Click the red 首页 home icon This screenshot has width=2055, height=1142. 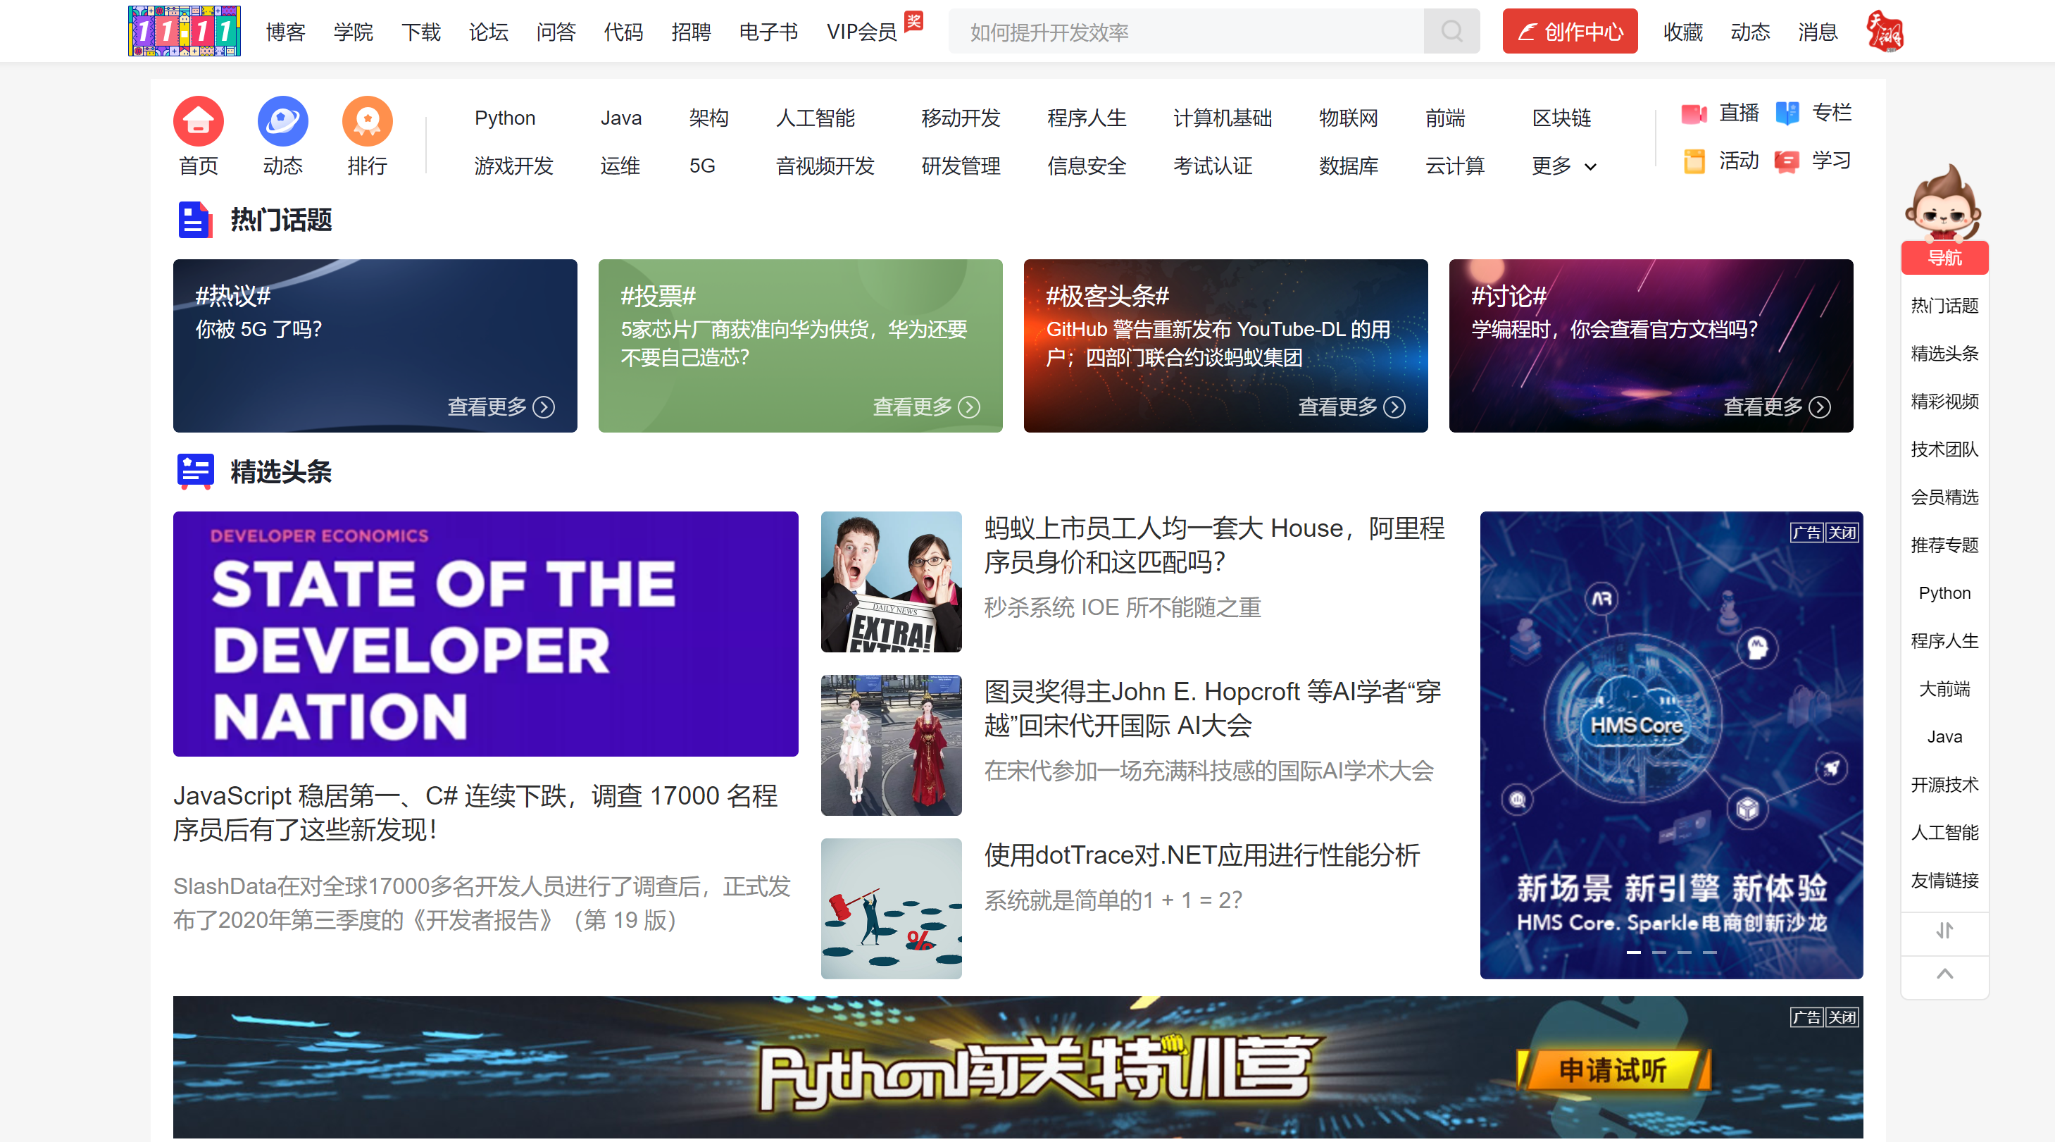pos(198,121)
